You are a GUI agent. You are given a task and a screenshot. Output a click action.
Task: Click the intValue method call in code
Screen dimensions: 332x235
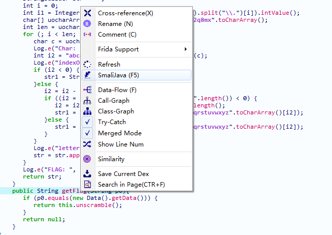pyautogui.click(x=275, y=13)
